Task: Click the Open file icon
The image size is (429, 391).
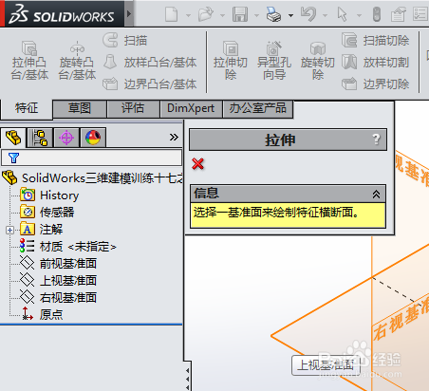Action: 206,14
